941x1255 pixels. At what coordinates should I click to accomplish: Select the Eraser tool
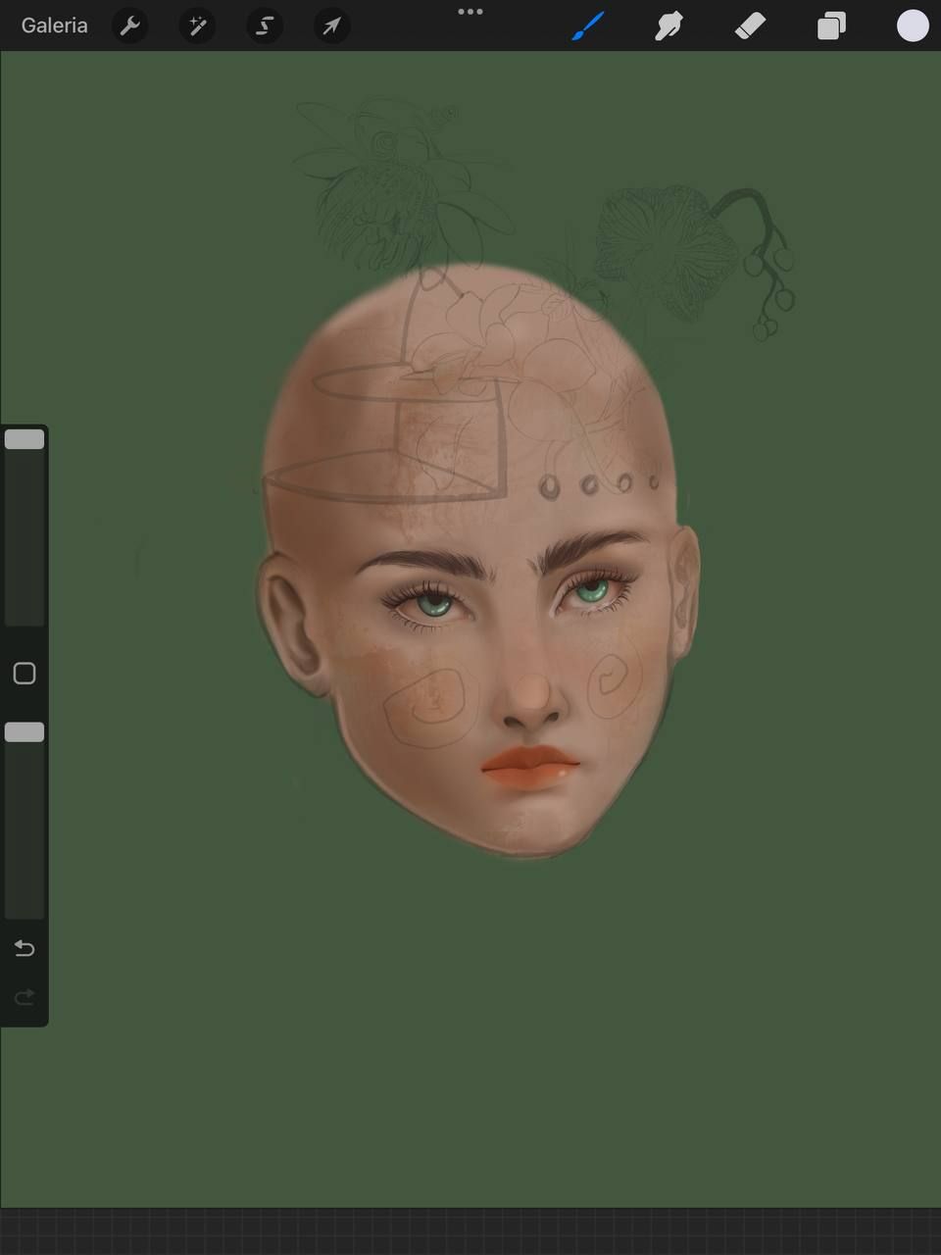tap(750, 25)
